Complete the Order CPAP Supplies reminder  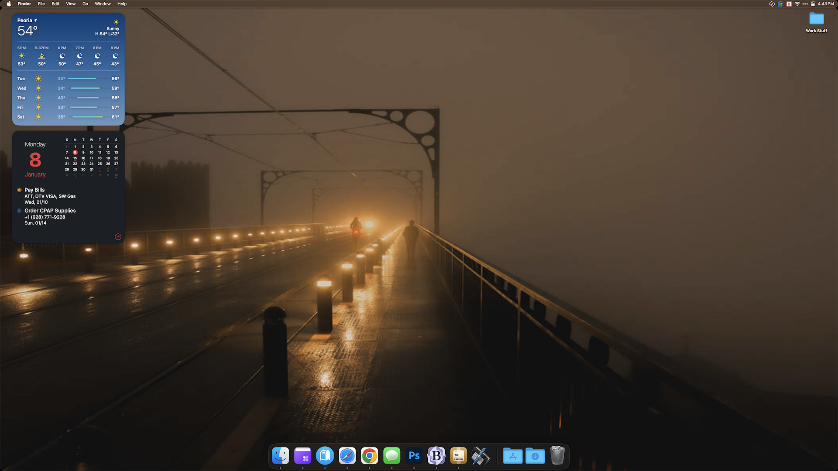pyautogui.click(x=19, y=211)
